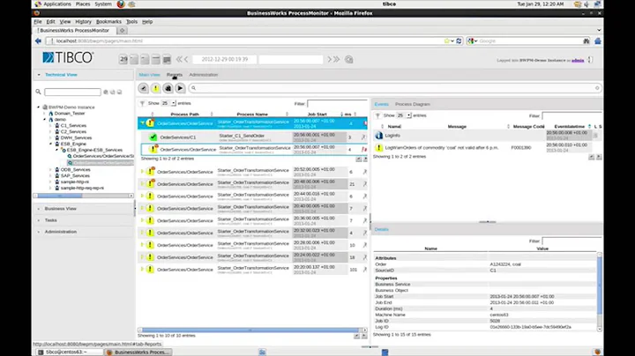Image resolution: width=635 pixels, height=356 pixels.
Task: Sort events by Message Code column header
Action: coord(528,127)
